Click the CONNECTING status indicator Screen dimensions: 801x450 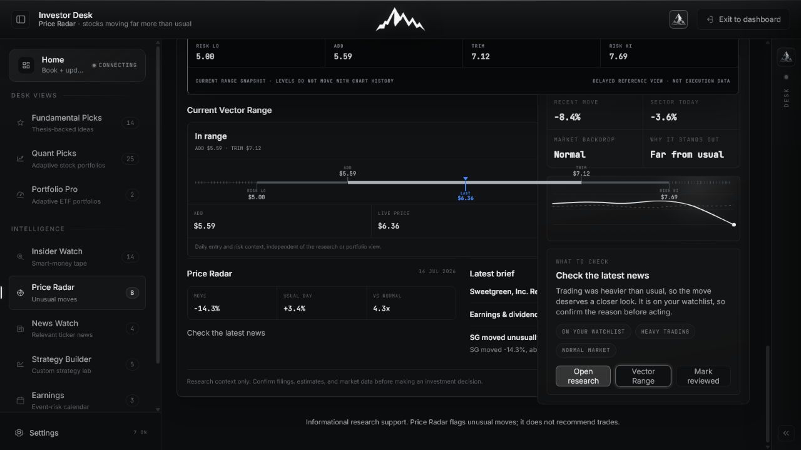tap(115, 65)
